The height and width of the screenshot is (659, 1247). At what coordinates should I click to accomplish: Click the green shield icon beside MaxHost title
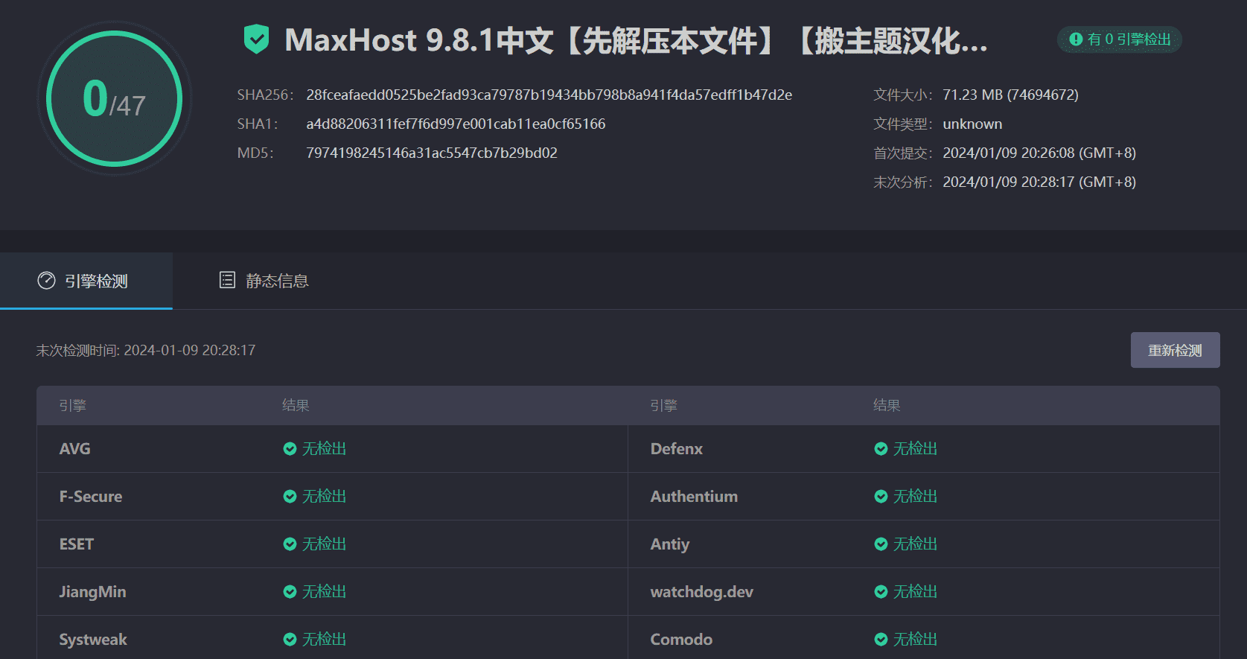(257, 39)
